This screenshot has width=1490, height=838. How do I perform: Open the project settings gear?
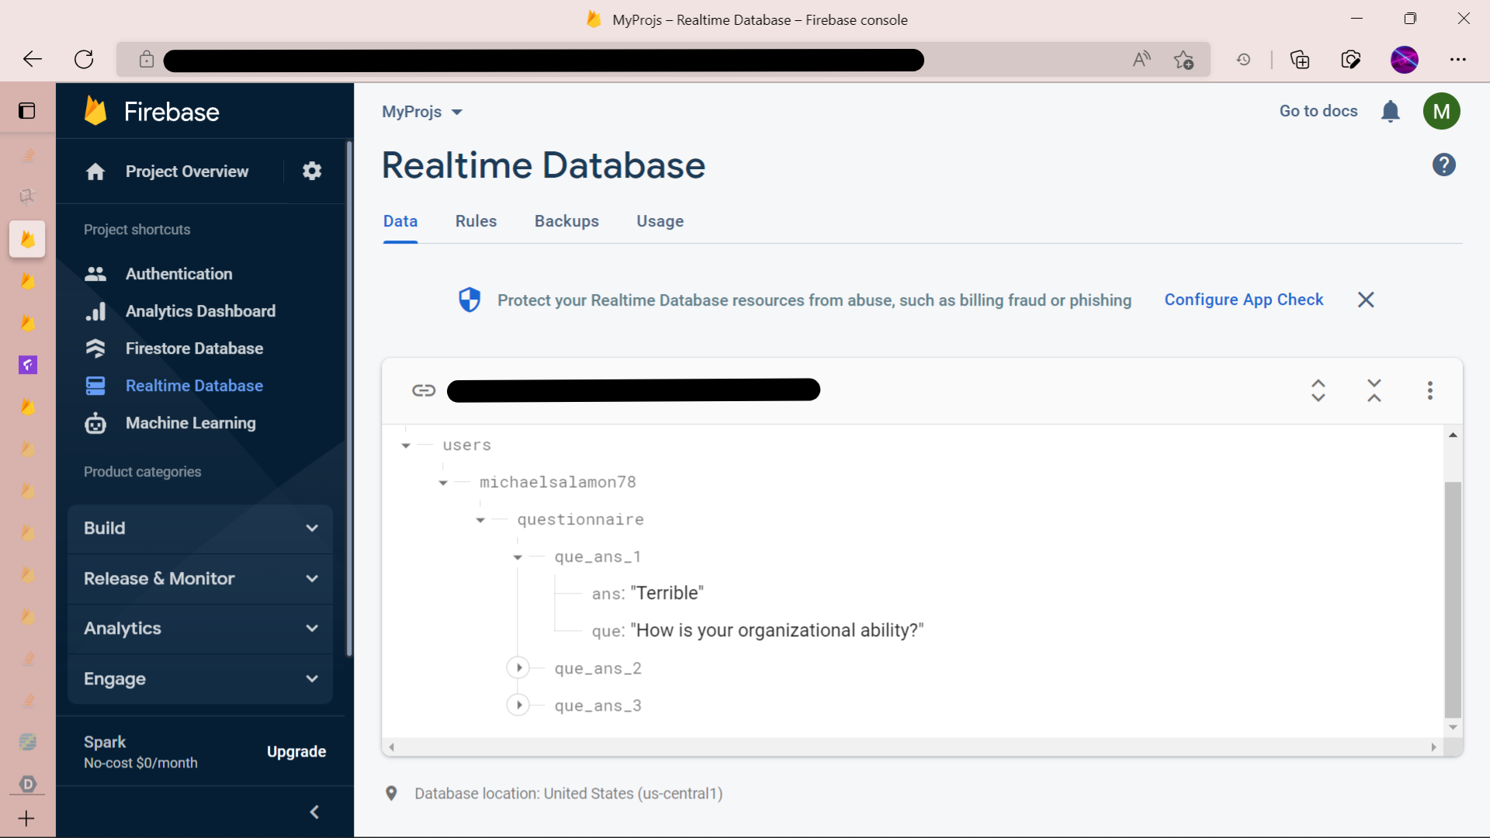[311, 171]
